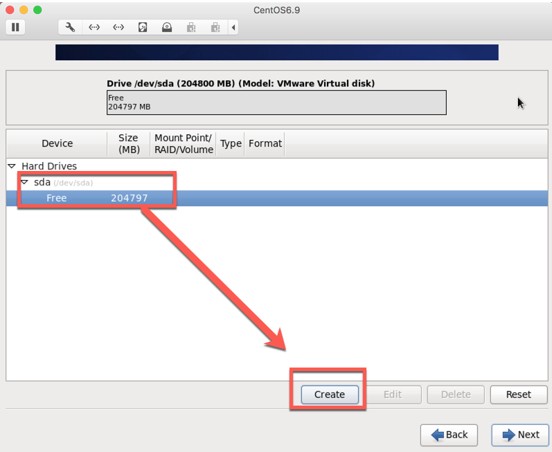Image resolution: width=552 pixels, height=452 pixels.
Task: Click the Mount Point/RAID/Volume column header
Action: coord(184,143)
